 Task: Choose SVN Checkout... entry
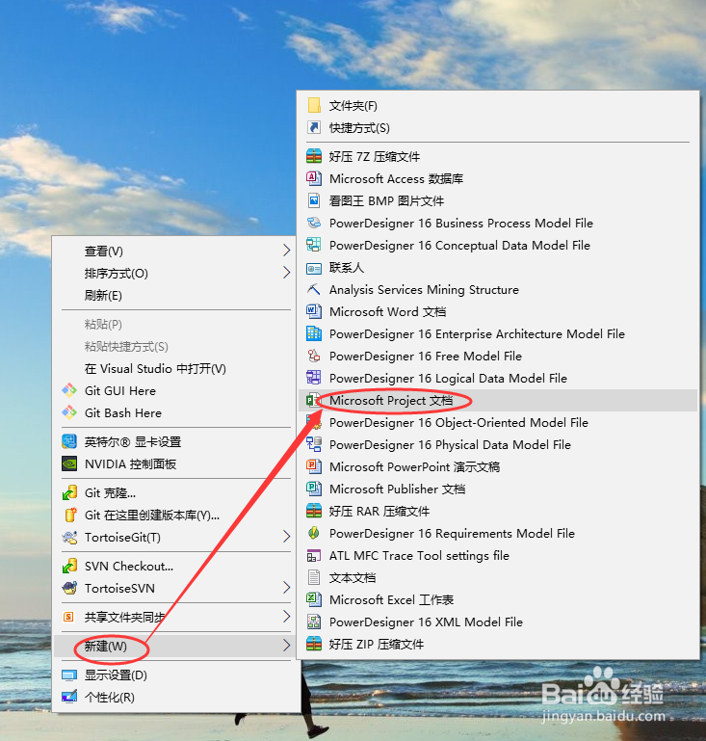click(x=175, y=567)
